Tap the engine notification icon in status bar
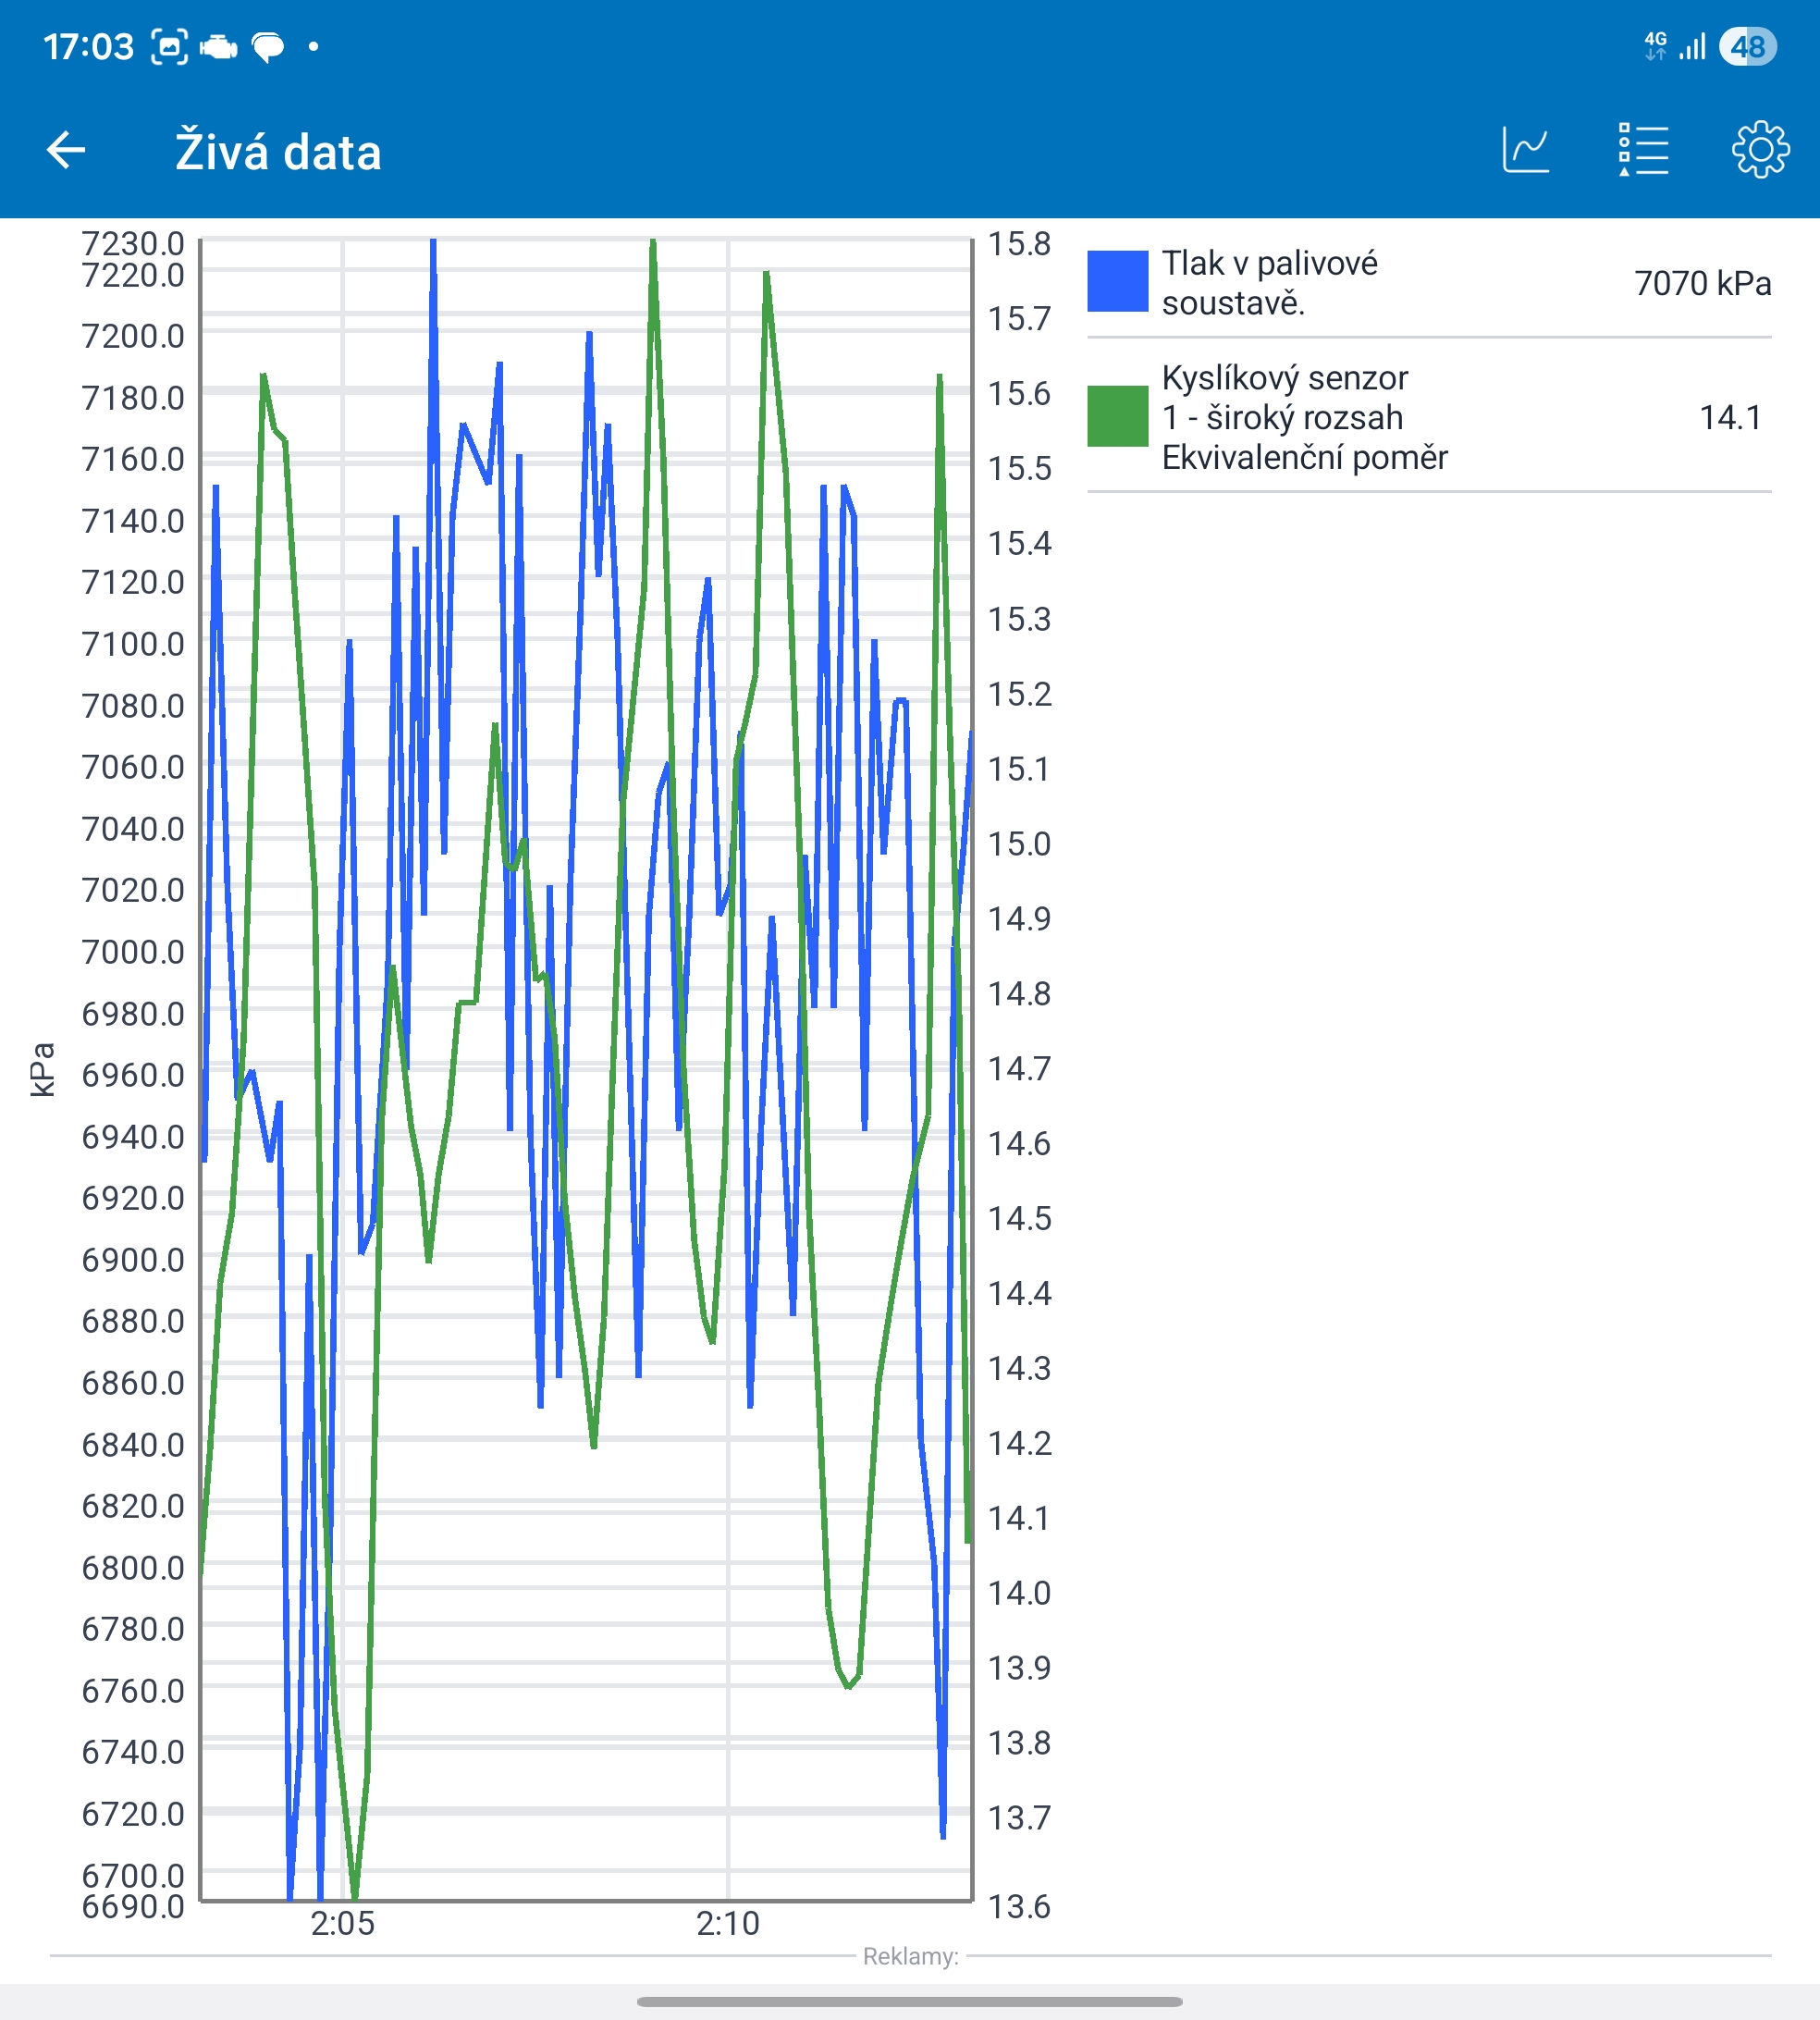1820x2020 pixels. (x=218, y=47)
